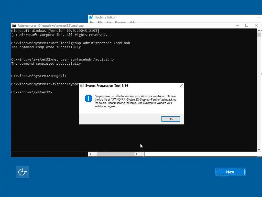The width and height of the screenshot is (262, 197).
Task: Click the Next button in setup
Action: pyautogui.click(x=230, y=172)
